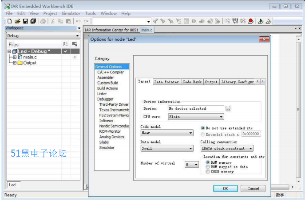Open the Tools menu
Screen dimensions: 305x200
pyautogui.click(x=90, y=13)
